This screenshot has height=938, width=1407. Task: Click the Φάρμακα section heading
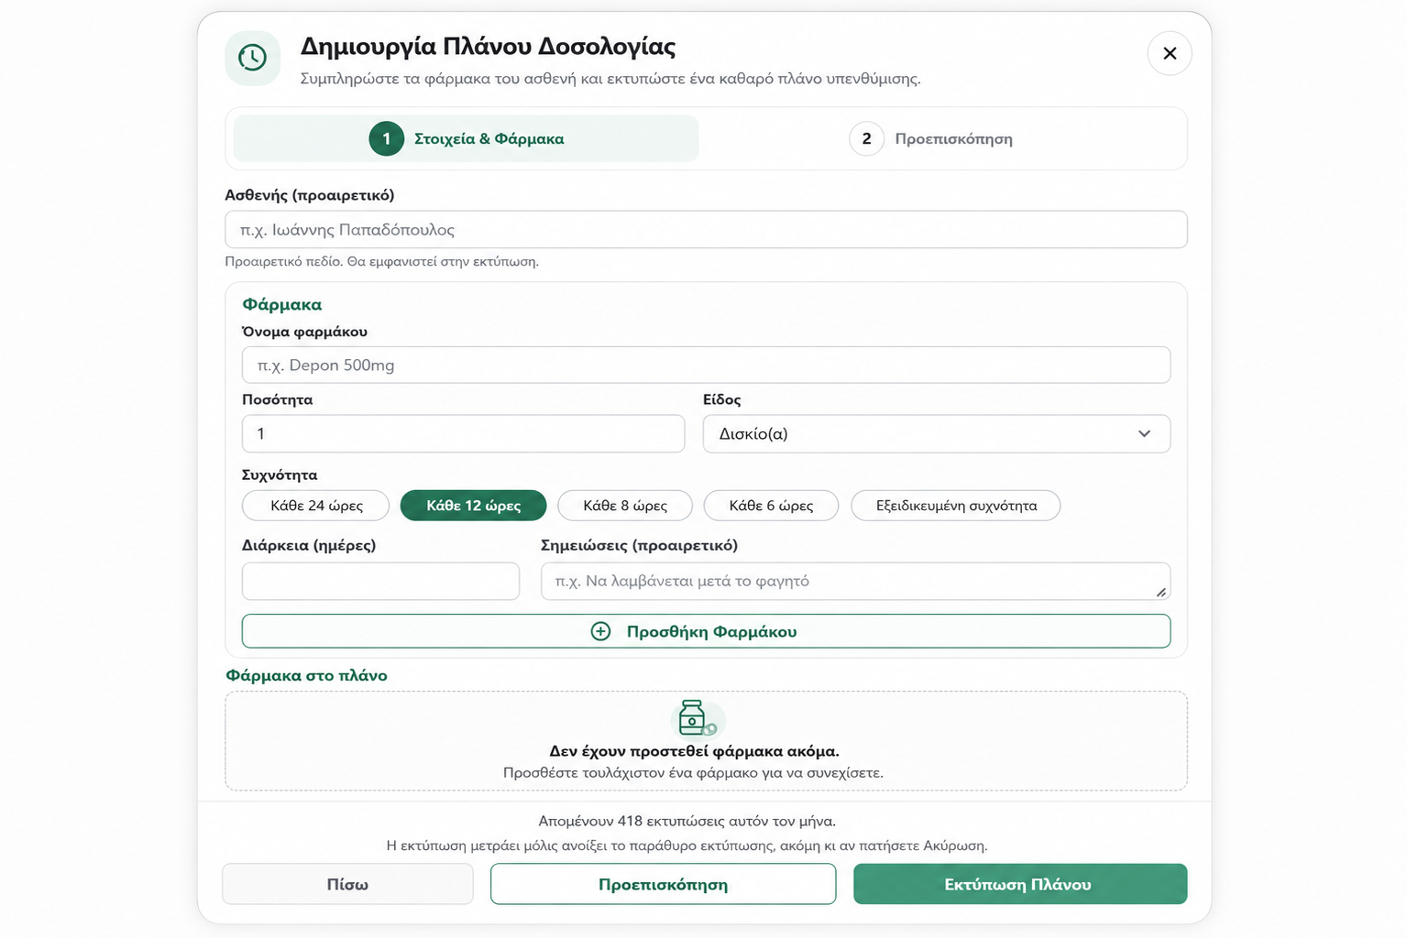point(281,304)
